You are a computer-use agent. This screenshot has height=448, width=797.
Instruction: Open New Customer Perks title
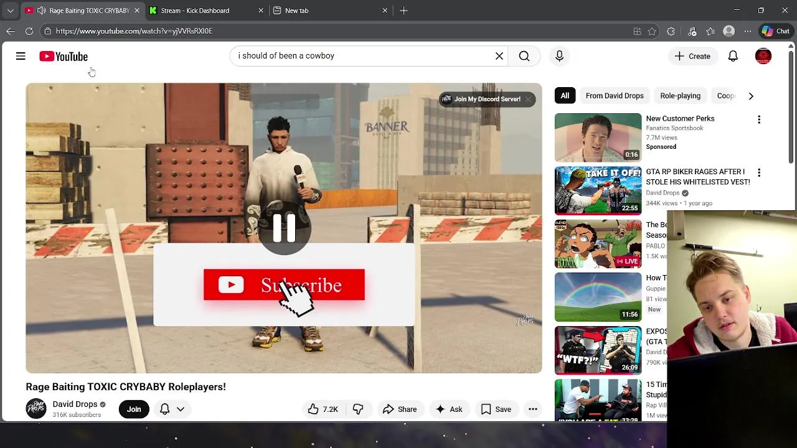[680, 118]
